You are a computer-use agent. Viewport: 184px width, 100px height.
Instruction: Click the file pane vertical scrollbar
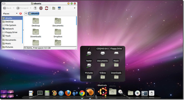[76, 21]
